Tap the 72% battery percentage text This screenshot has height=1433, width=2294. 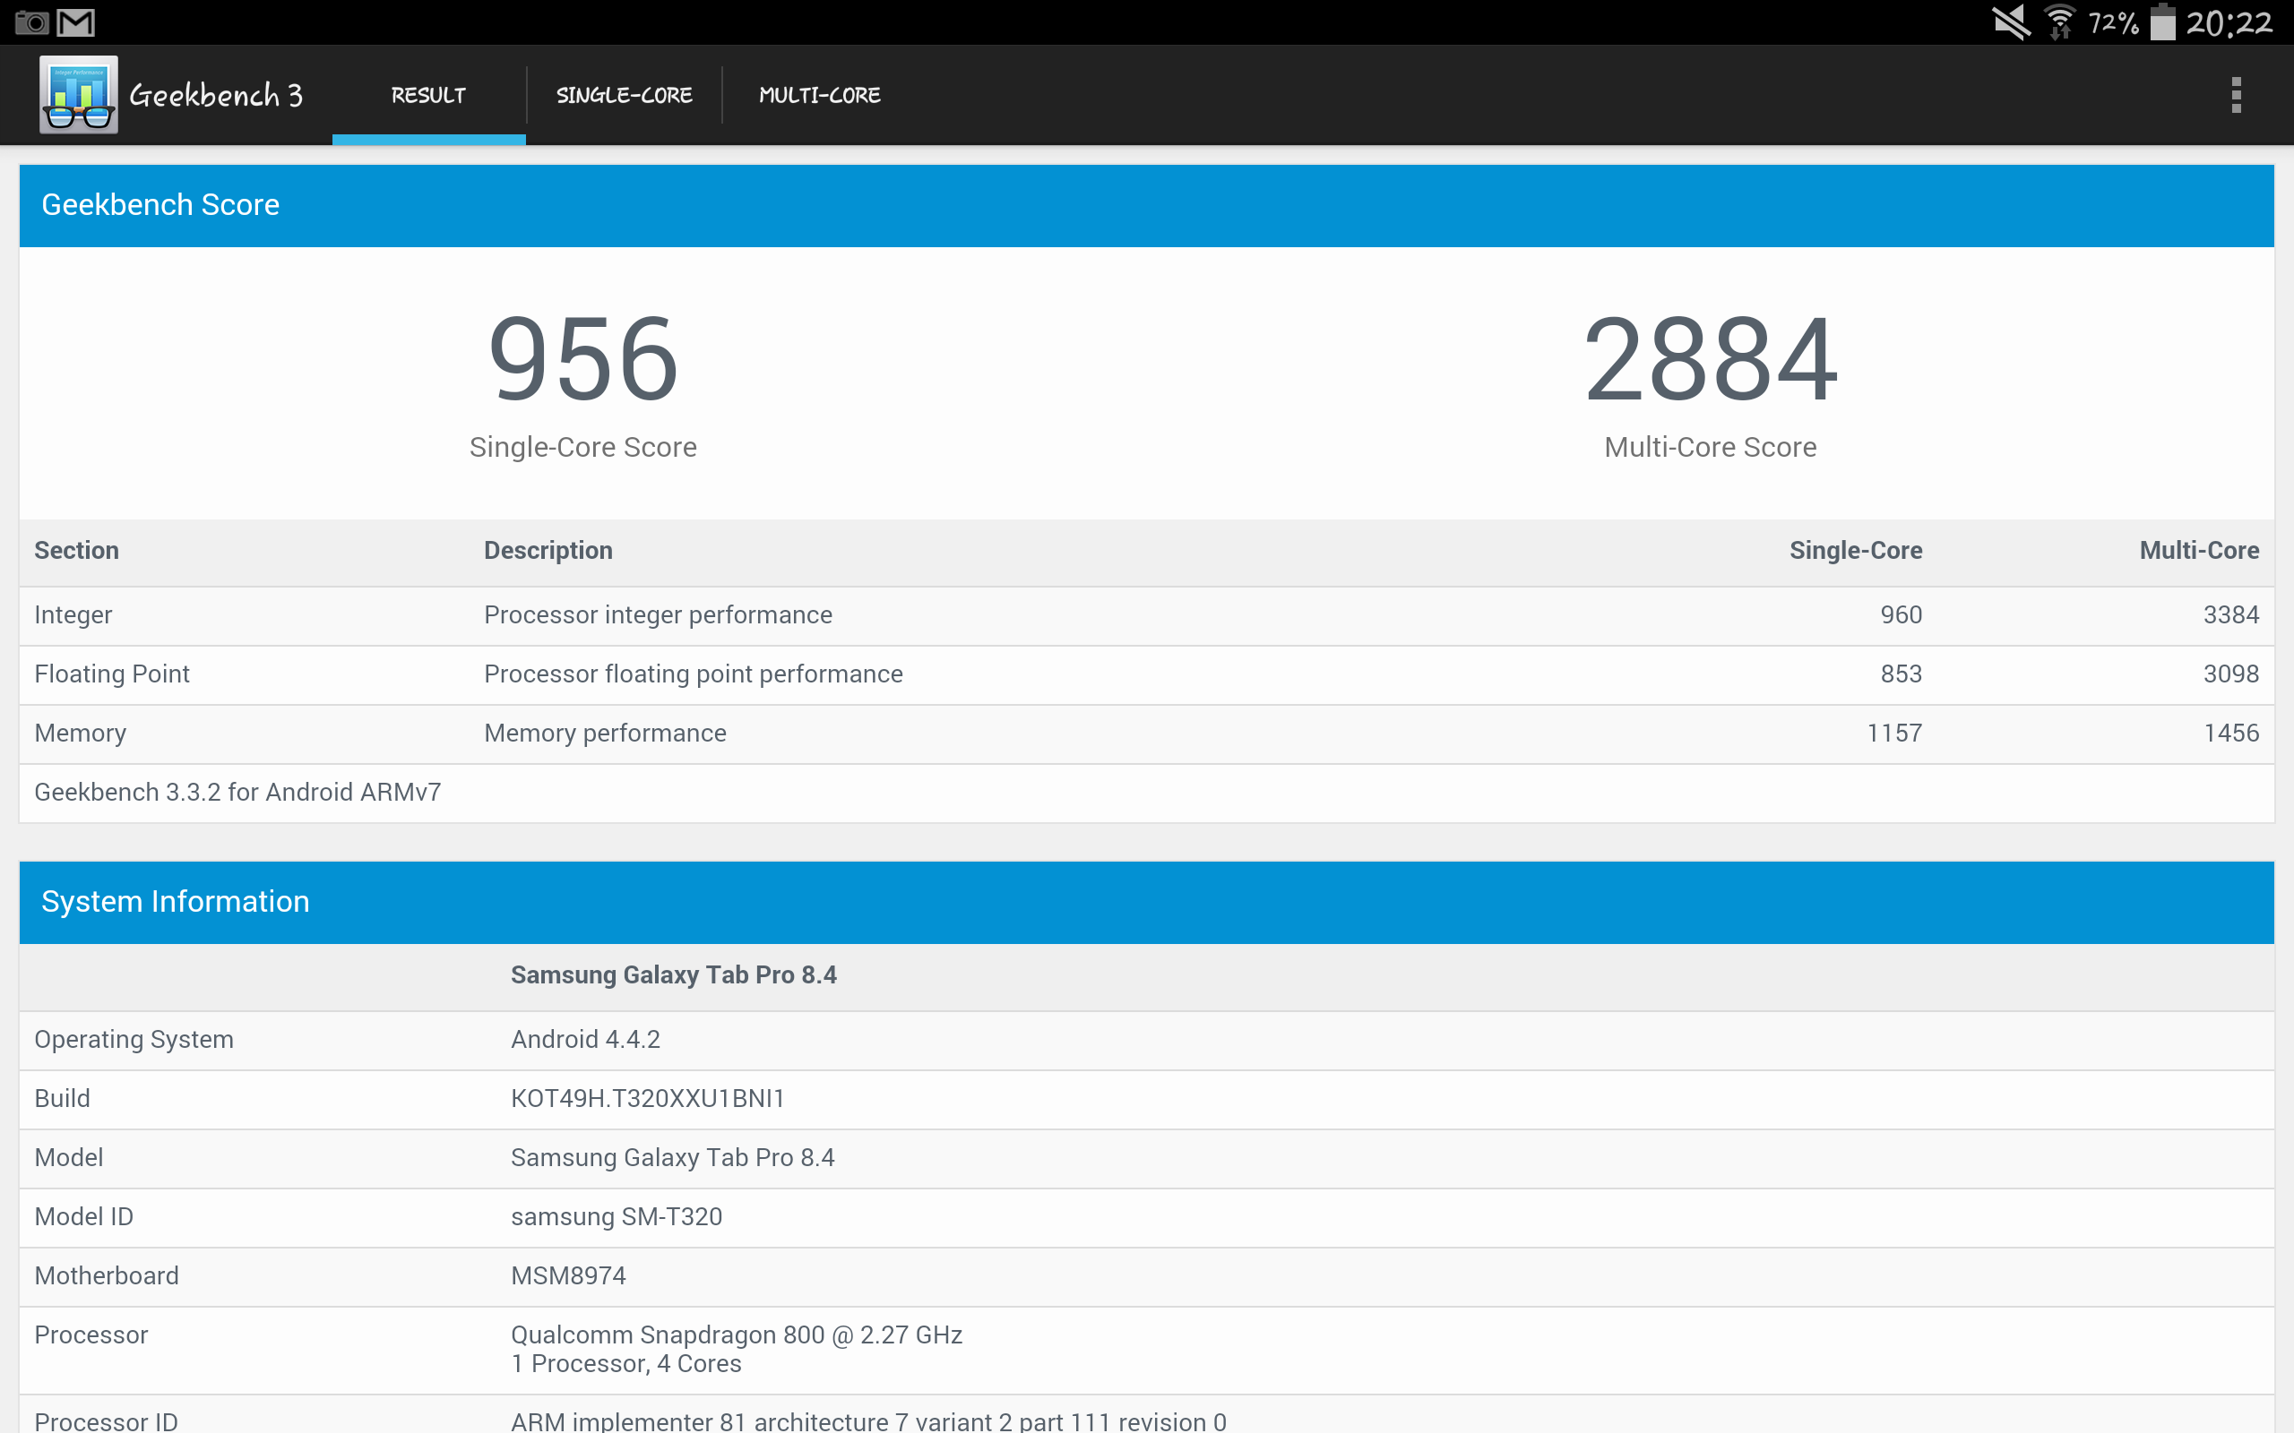(2113, 21)
